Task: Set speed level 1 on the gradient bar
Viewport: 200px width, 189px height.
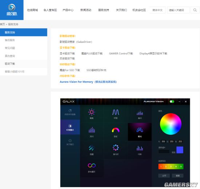Action: click(161, 166)
